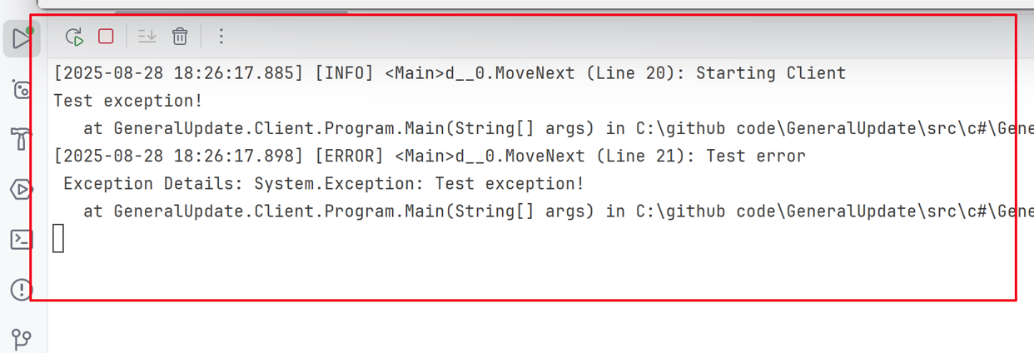This screenshot has width=1034, height=353.
Task: Show the Problems tool window
Action: [x=22, y=290]
